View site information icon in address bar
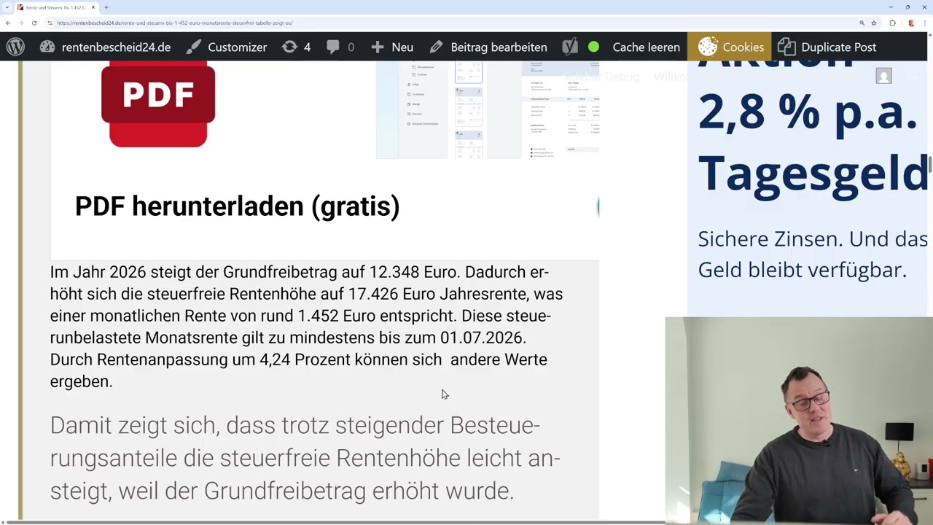 tap(50, 23)
